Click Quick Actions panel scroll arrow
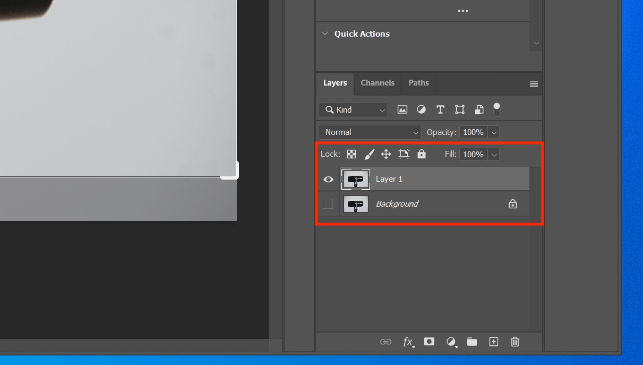 click(536, 43)
